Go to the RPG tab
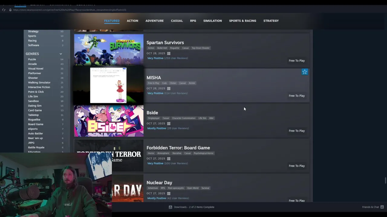 193,21
